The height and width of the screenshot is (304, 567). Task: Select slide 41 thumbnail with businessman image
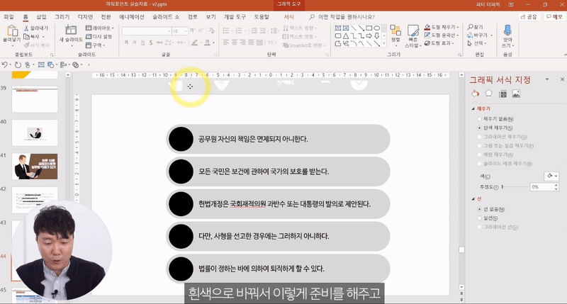click(35, 167)
